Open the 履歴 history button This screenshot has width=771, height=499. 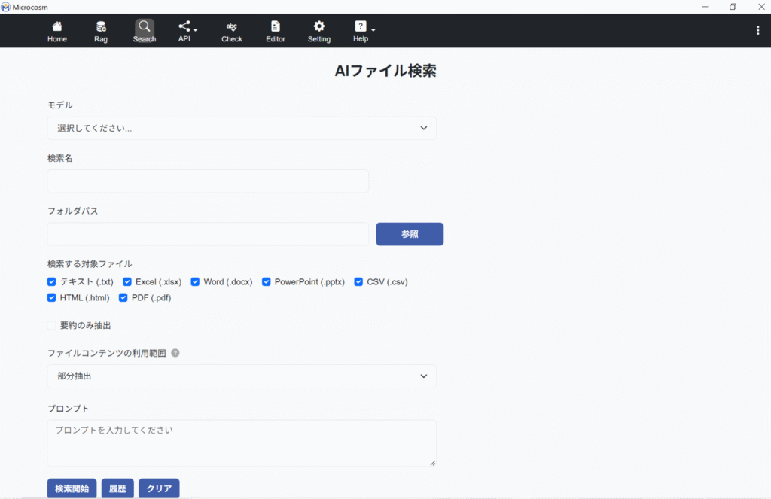coord(117,488)
